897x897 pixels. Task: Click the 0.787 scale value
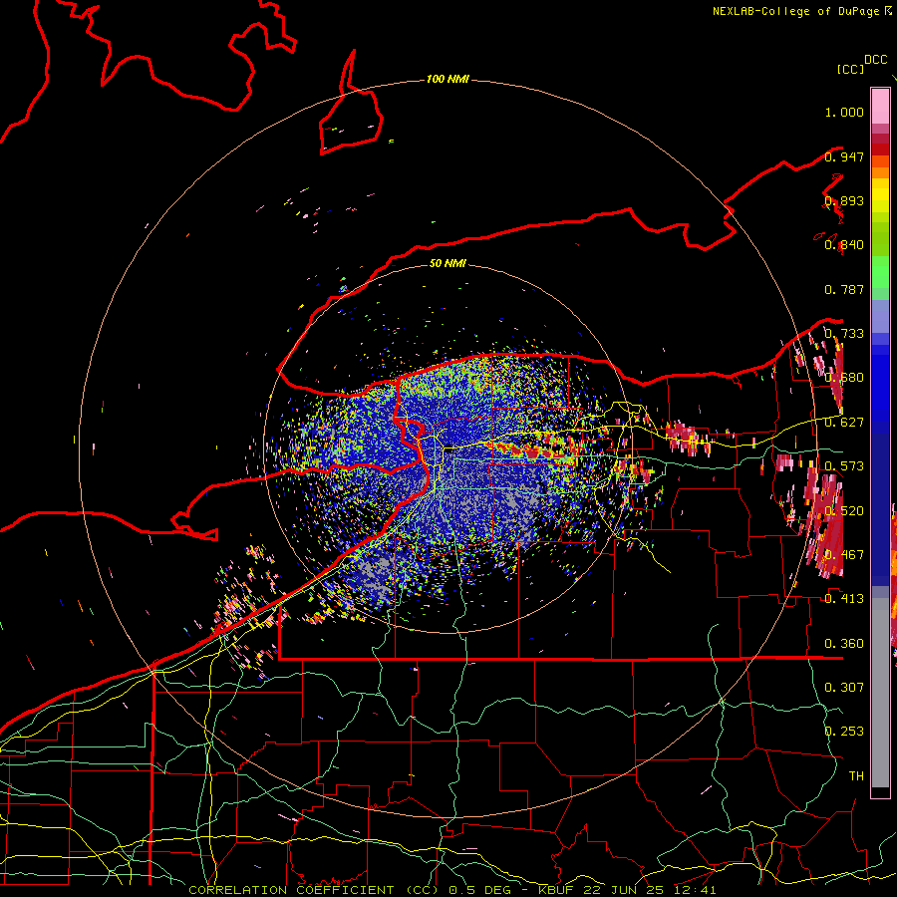(x=844, y=289)
